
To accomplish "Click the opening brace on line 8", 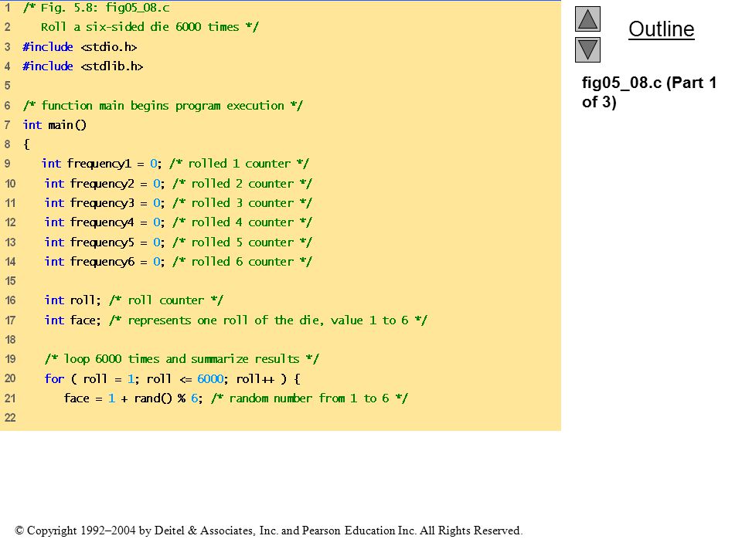I will coord(26,144).
